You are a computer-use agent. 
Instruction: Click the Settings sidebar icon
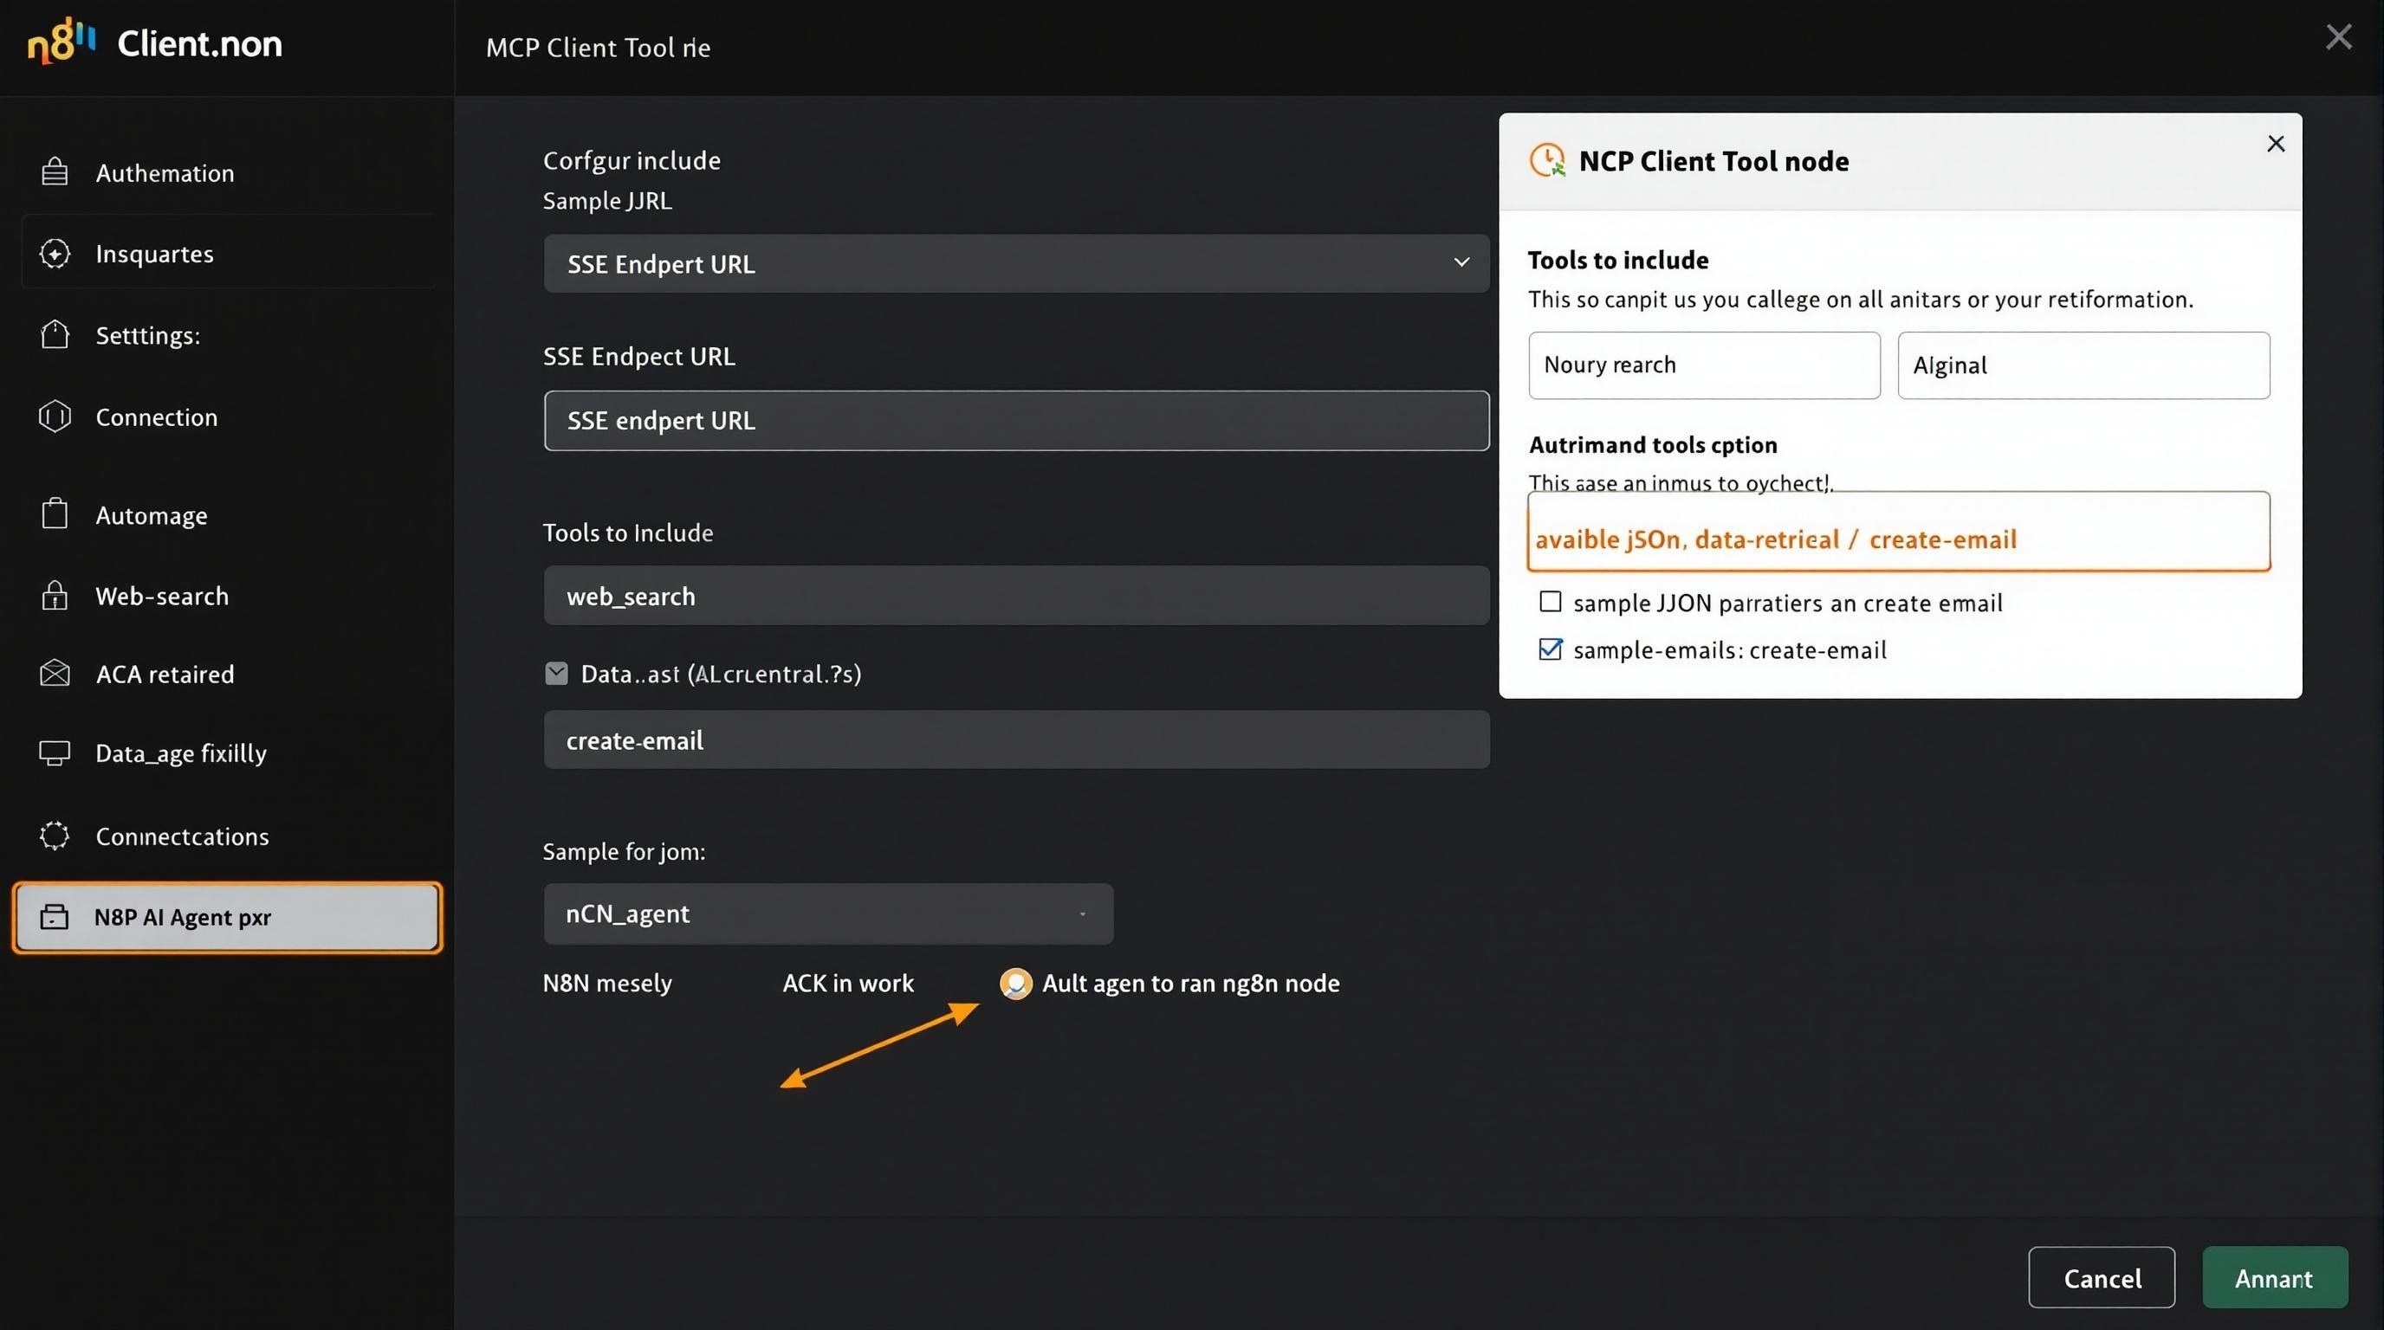(x=55, y=334)
